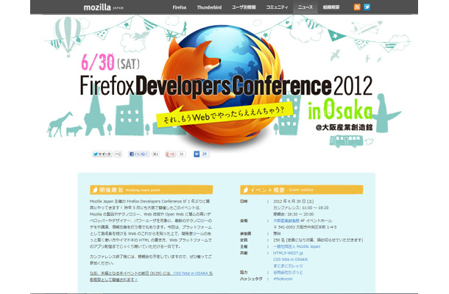Open the Thunderbird menu item
The image size is (449, 294).
pyautogui.click(x=209, y=7)
